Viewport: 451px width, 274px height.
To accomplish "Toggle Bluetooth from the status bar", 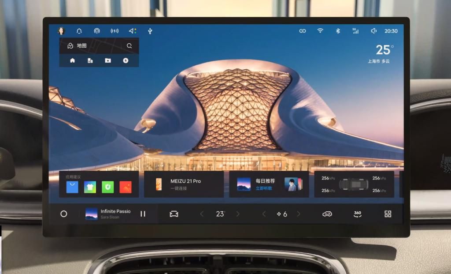I will (x=338, y=31).
